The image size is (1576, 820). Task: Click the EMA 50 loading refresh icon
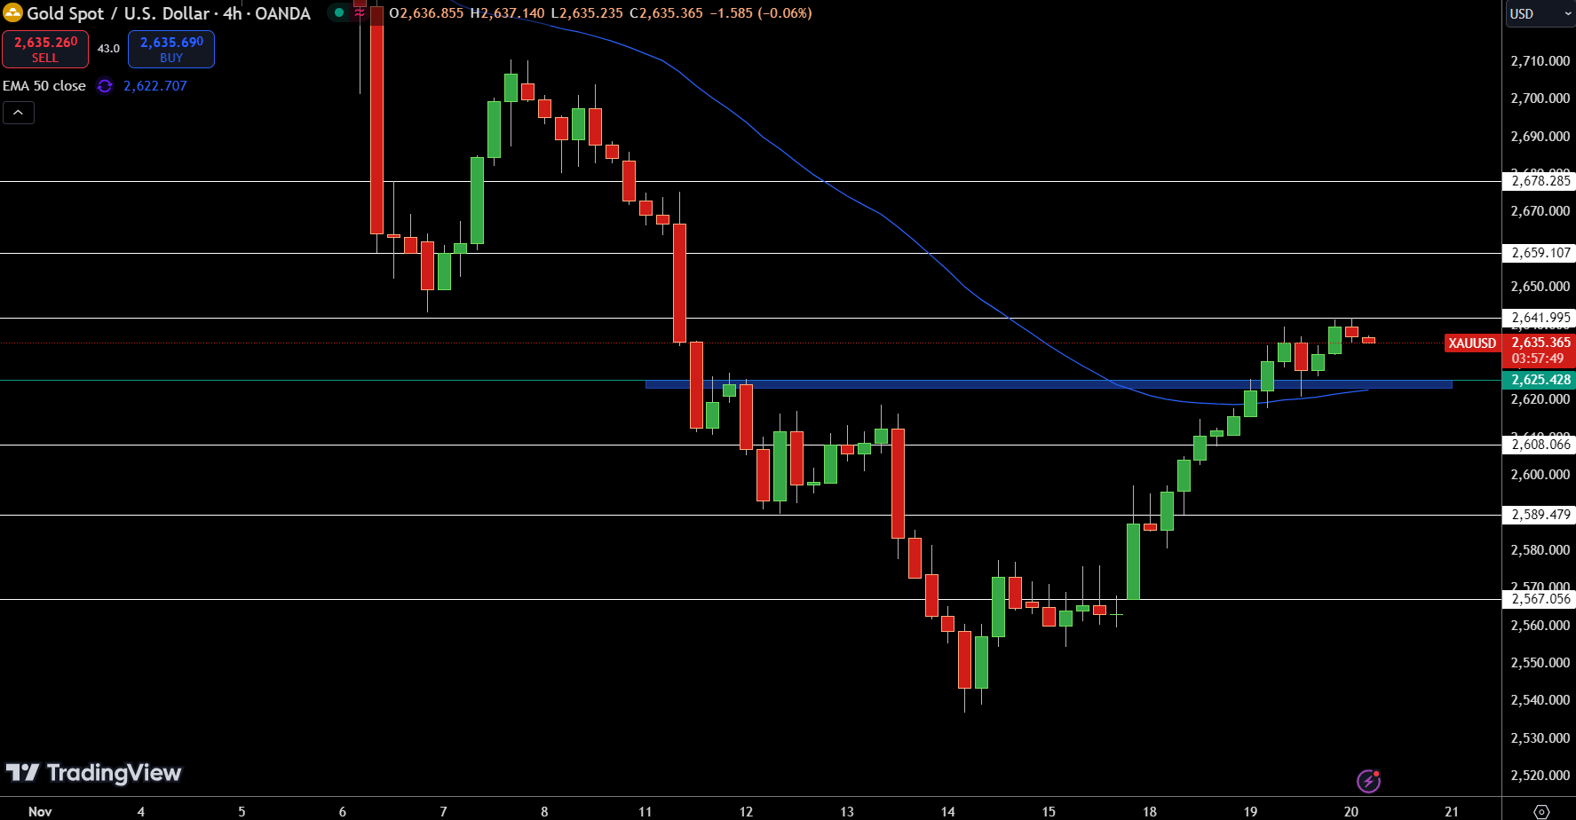click(x=105, y=86)
